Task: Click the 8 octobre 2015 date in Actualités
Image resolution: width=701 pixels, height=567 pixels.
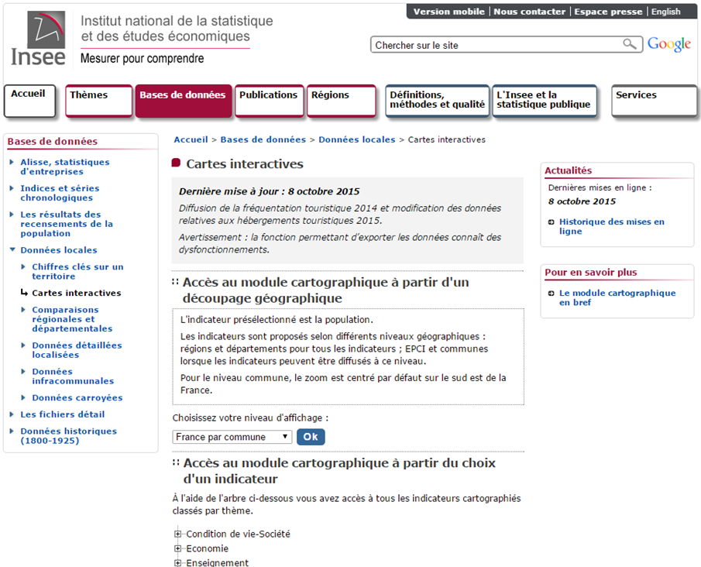Action: [582, 201]
